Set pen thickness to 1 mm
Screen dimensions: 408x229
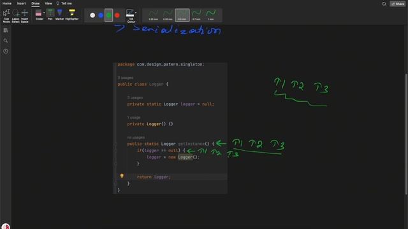point(211,15)
